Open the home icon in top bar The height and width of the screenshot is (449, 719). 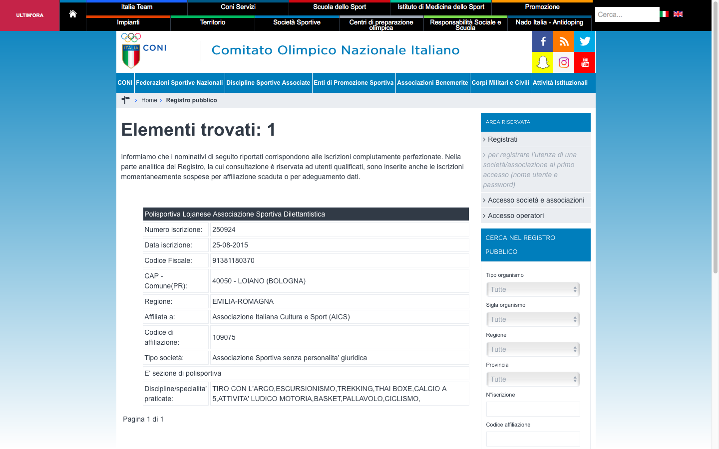pos(73,14)
